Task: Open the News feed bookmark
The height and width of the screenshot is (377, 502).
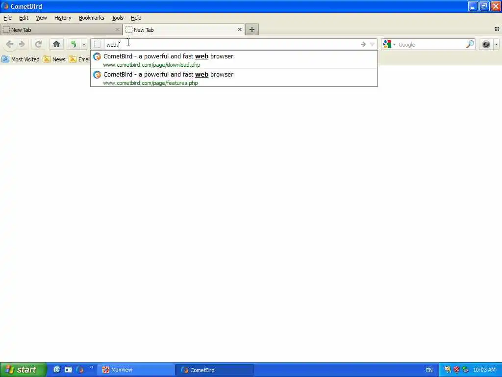Action: 54,59
